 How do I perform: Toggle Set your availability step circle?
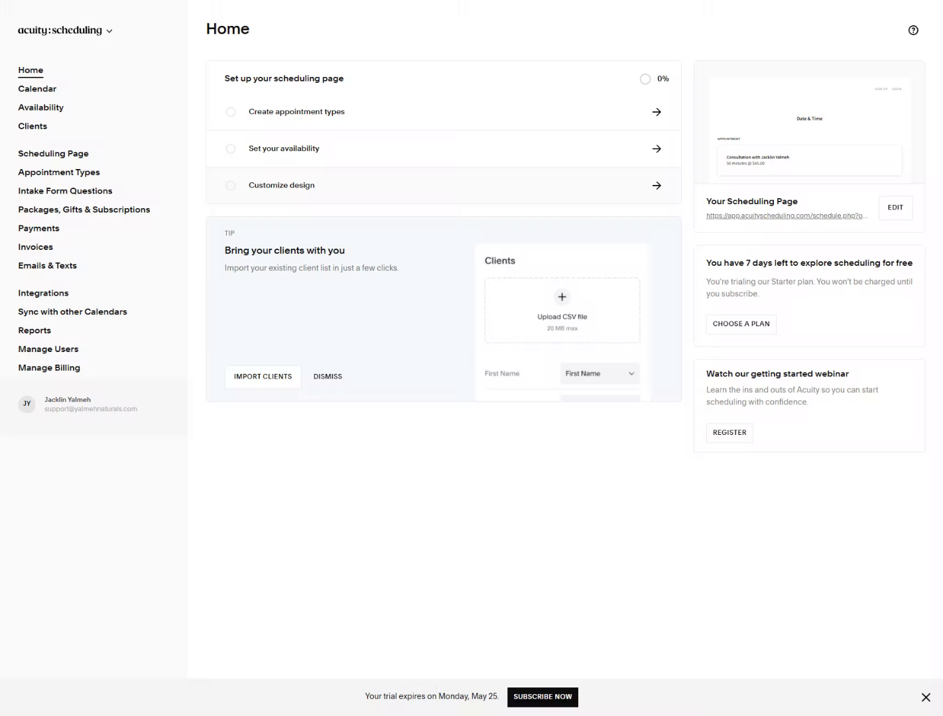[231, 149]
